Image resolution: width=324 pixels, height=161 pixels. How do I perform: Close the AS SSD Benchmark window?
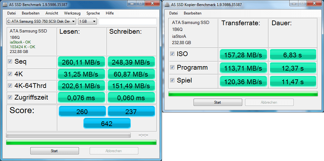[153, 3]
